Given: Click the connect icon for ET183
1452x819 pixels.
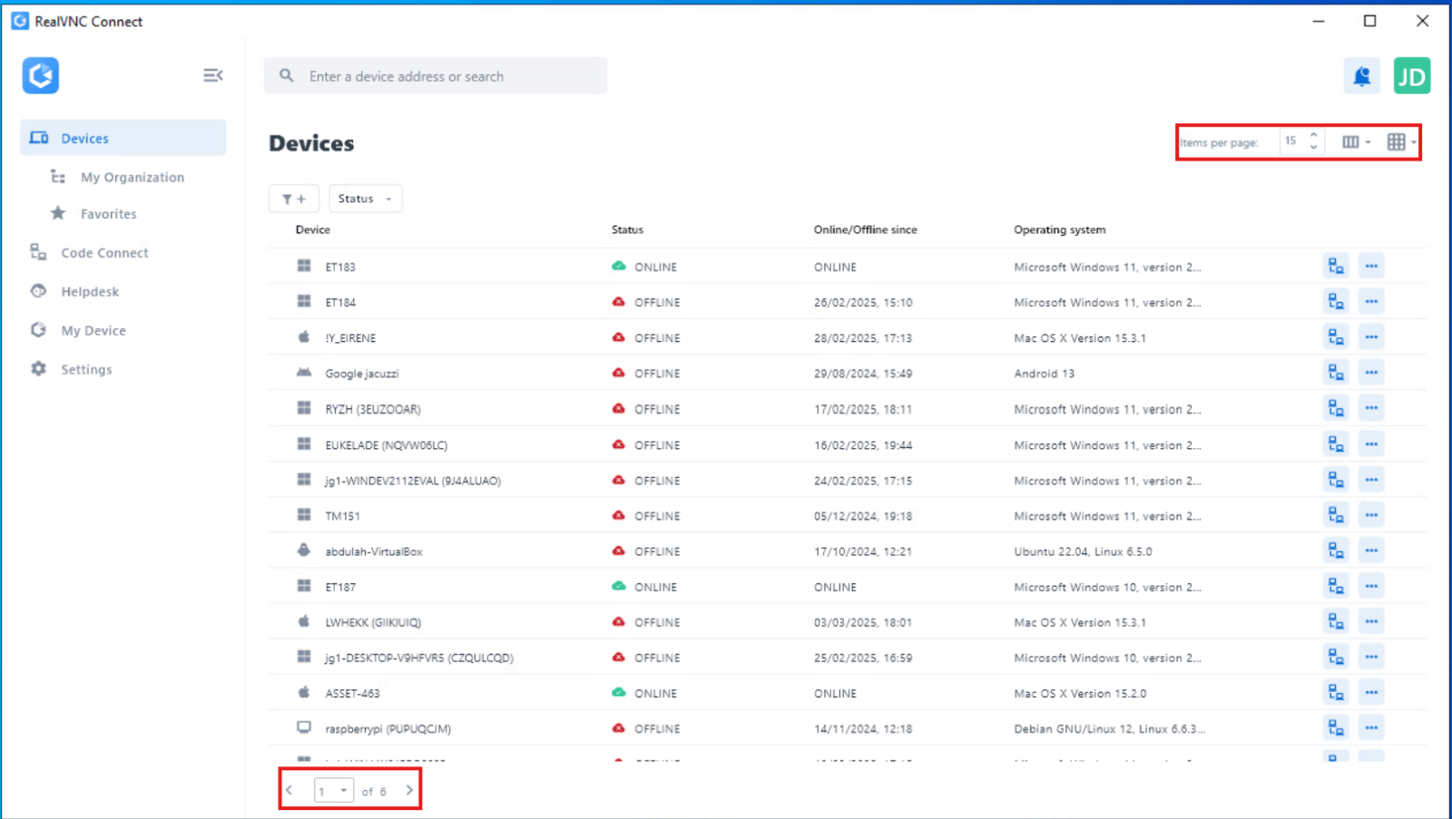Looking at the screenshot, I should coord(1335,266).
